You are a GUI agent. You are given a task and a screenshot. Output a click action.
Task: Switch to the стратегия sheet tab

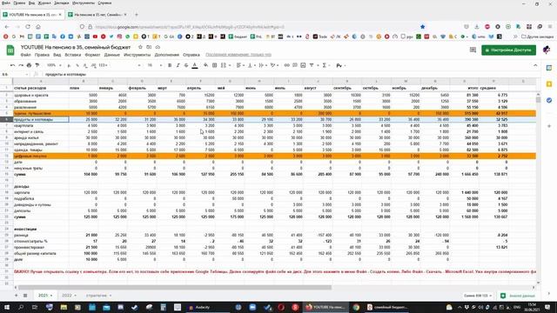(98, 296)
